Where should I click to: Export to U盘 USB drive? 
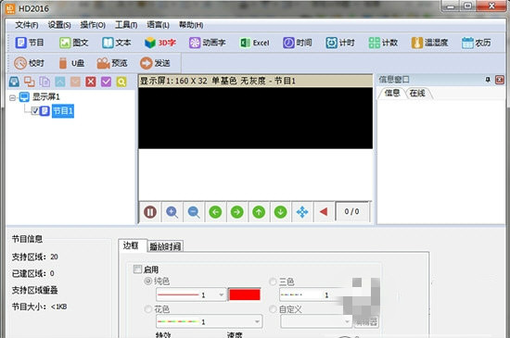[x=71, y=63]
